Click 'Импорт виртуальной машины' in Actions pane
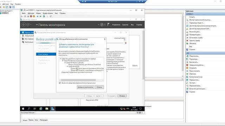Viewport: 225px width, 126px height. click(x=200, y=20)
